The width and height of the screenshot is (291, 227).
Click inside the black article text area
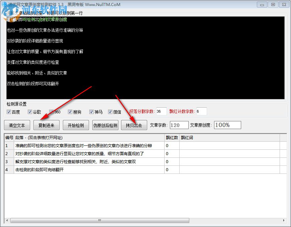tap(145, 58)
